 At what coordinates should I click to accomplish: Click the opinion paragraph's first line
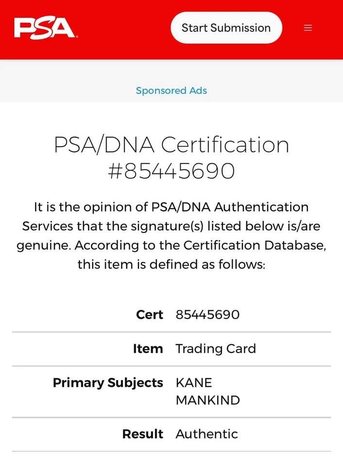pos(171,207)
